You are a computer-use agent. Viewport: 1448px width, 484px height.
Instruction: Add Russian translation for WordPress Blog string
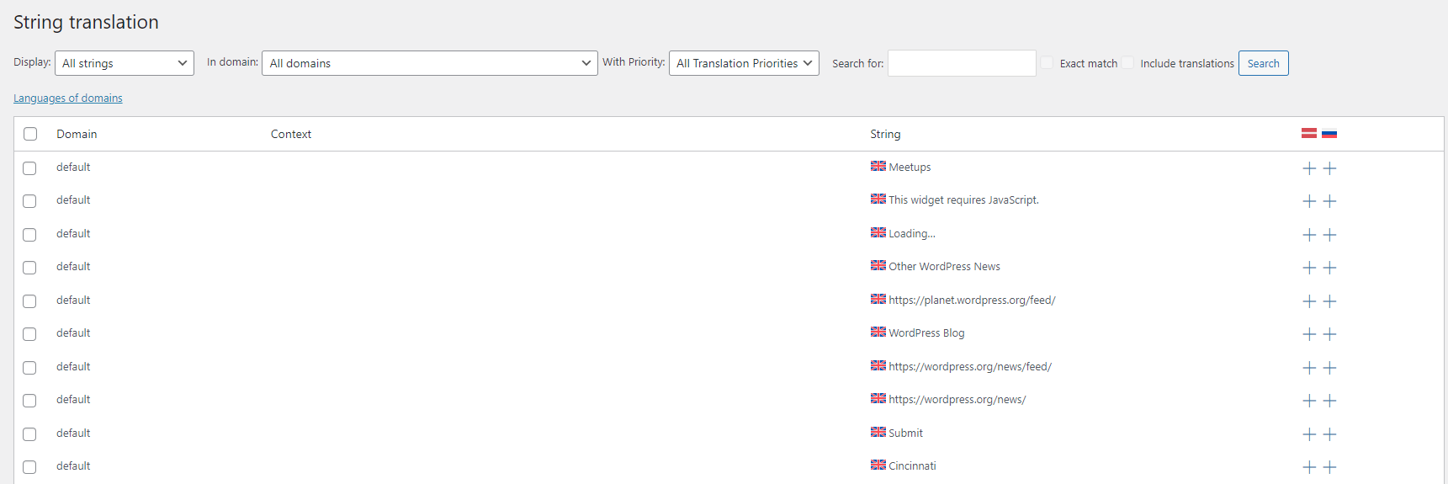point(1329,334)
